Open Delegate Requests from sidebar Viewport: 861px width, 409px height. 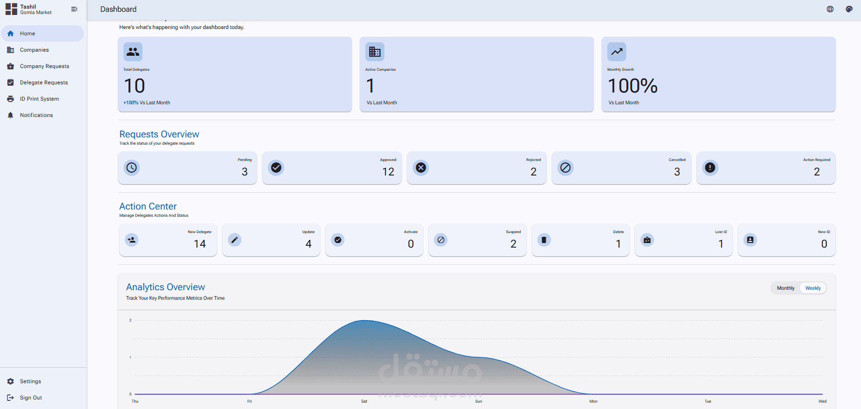coord(42,83)
